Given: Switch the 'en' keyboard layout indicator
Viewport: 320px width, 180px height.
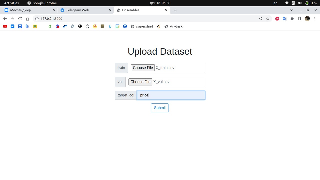Looking at the screenshot, I should 275,3.
